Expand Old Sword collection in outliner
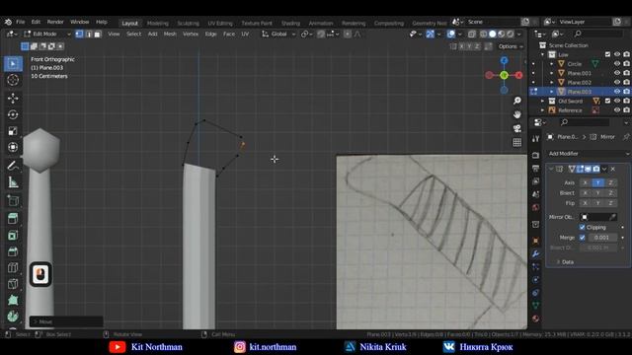 [x=542, y=101]
